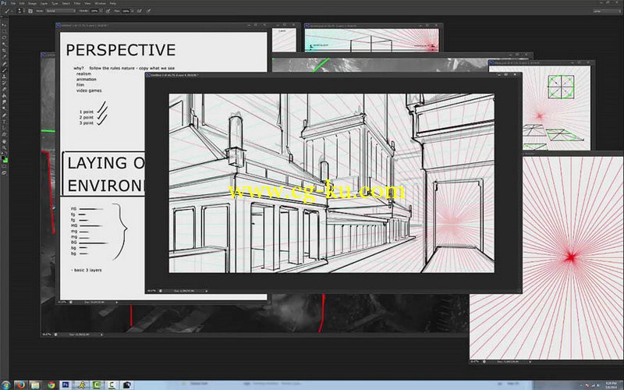
Task: Change the screen mode at the toolbar bottom
Action: 4,172
